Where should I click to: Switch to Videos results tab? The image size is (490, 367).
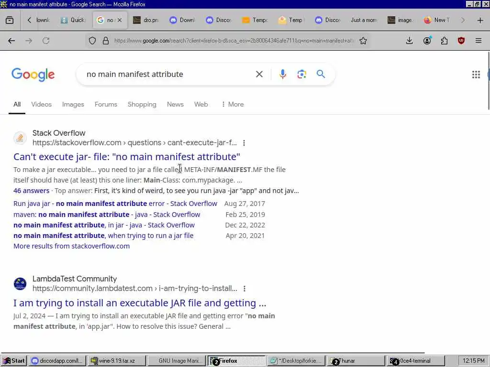pyautogui.click(x=41, y=105)
